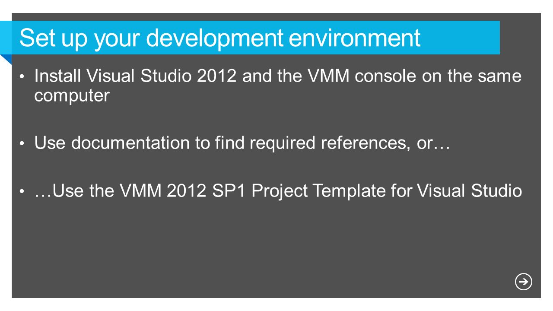Select the third bullet point dot
Screen dimensions: 553x311
(22, 191)
